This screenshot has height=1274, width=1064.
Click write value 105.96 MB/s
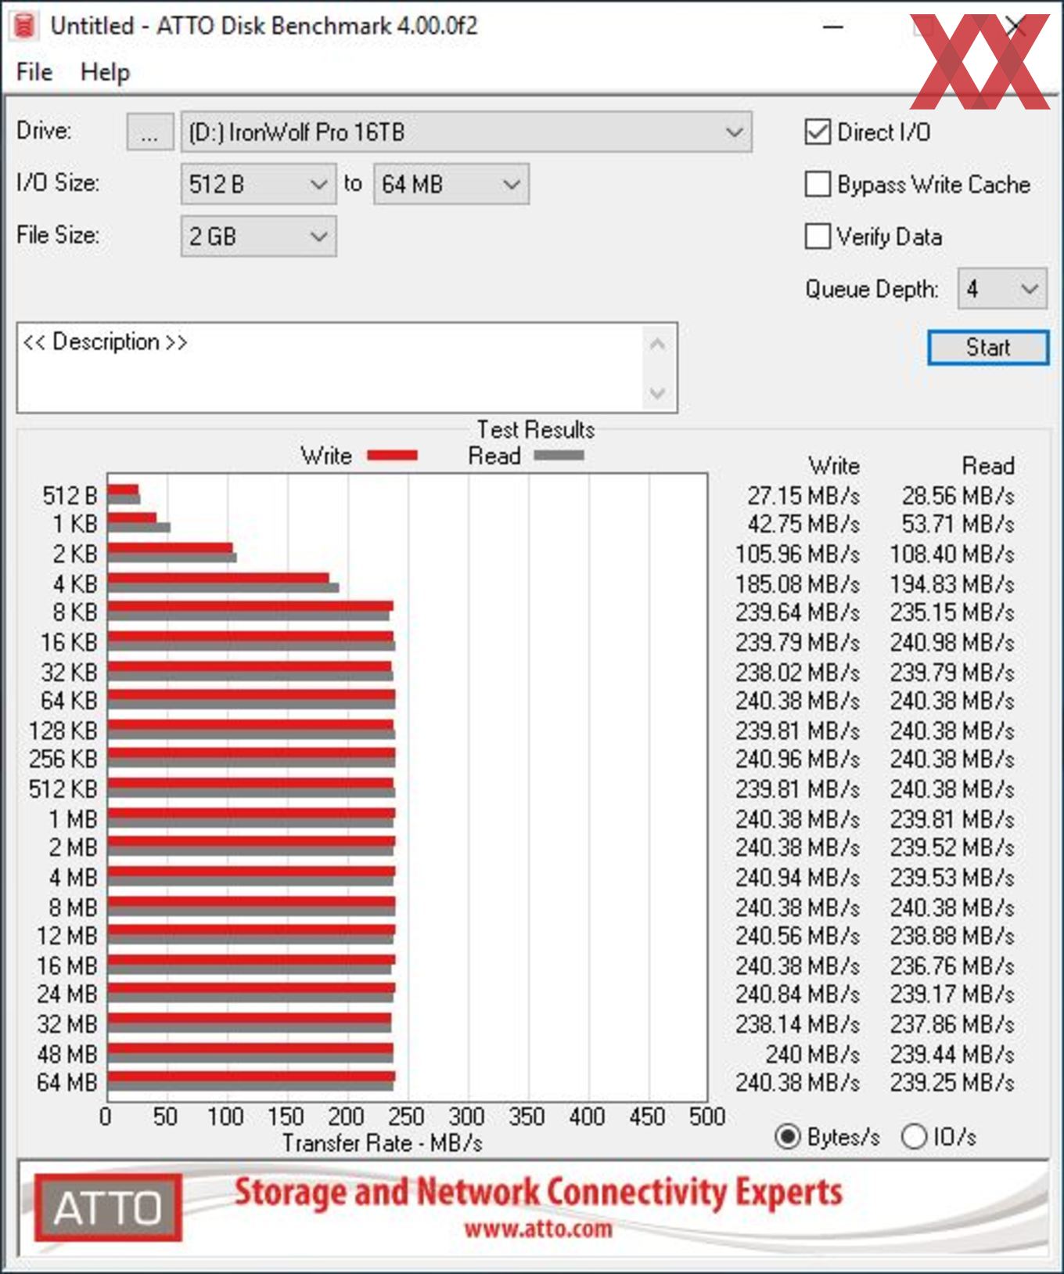click(x=797, y=554)
